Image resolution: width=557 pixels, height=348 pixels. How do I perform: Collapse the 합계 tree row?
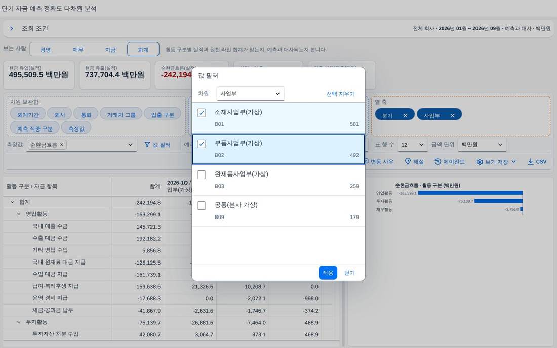click(13, 202)
